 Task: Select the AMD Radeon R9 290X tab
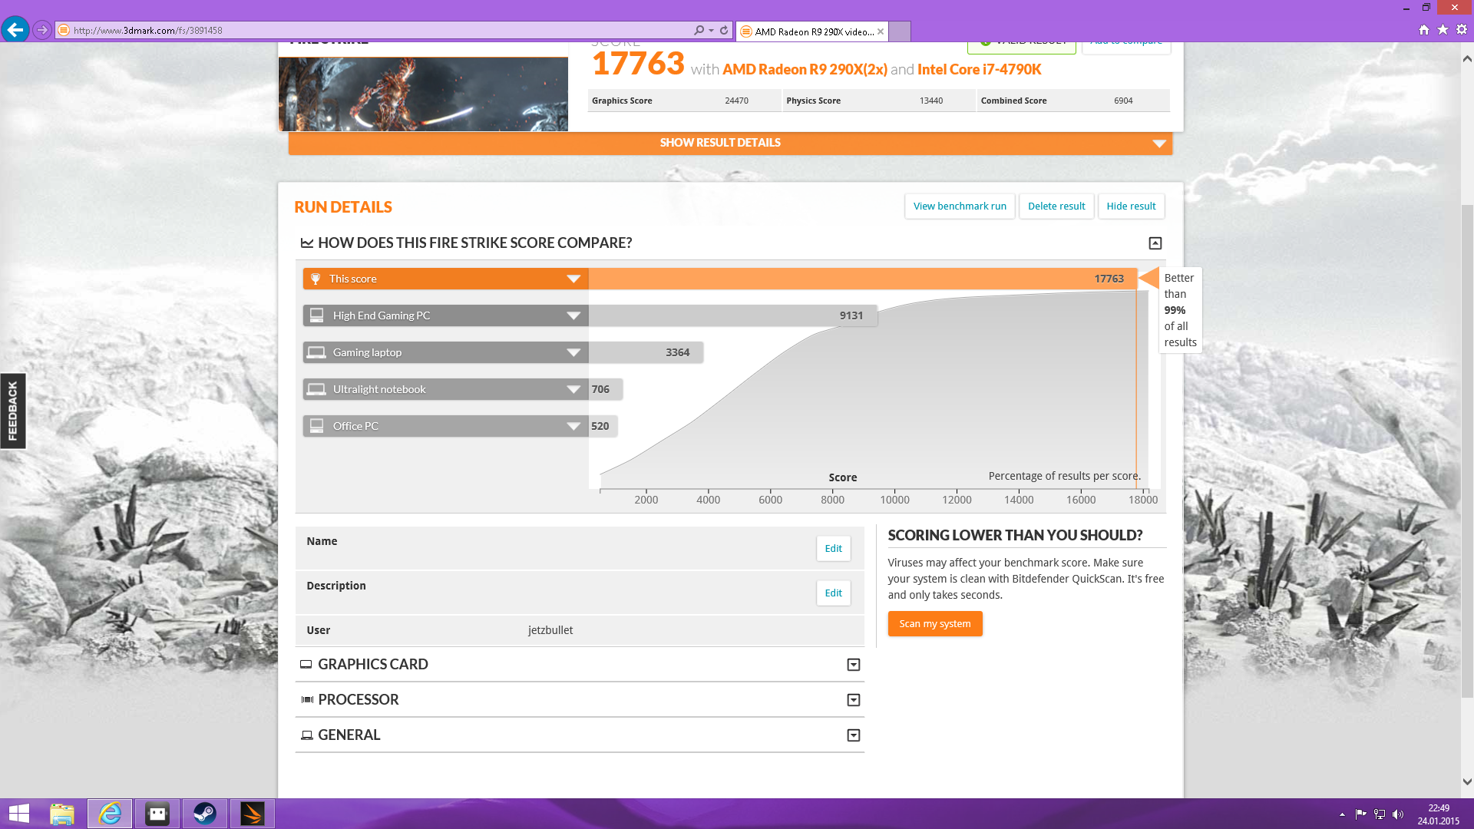(x=812, y=31)
